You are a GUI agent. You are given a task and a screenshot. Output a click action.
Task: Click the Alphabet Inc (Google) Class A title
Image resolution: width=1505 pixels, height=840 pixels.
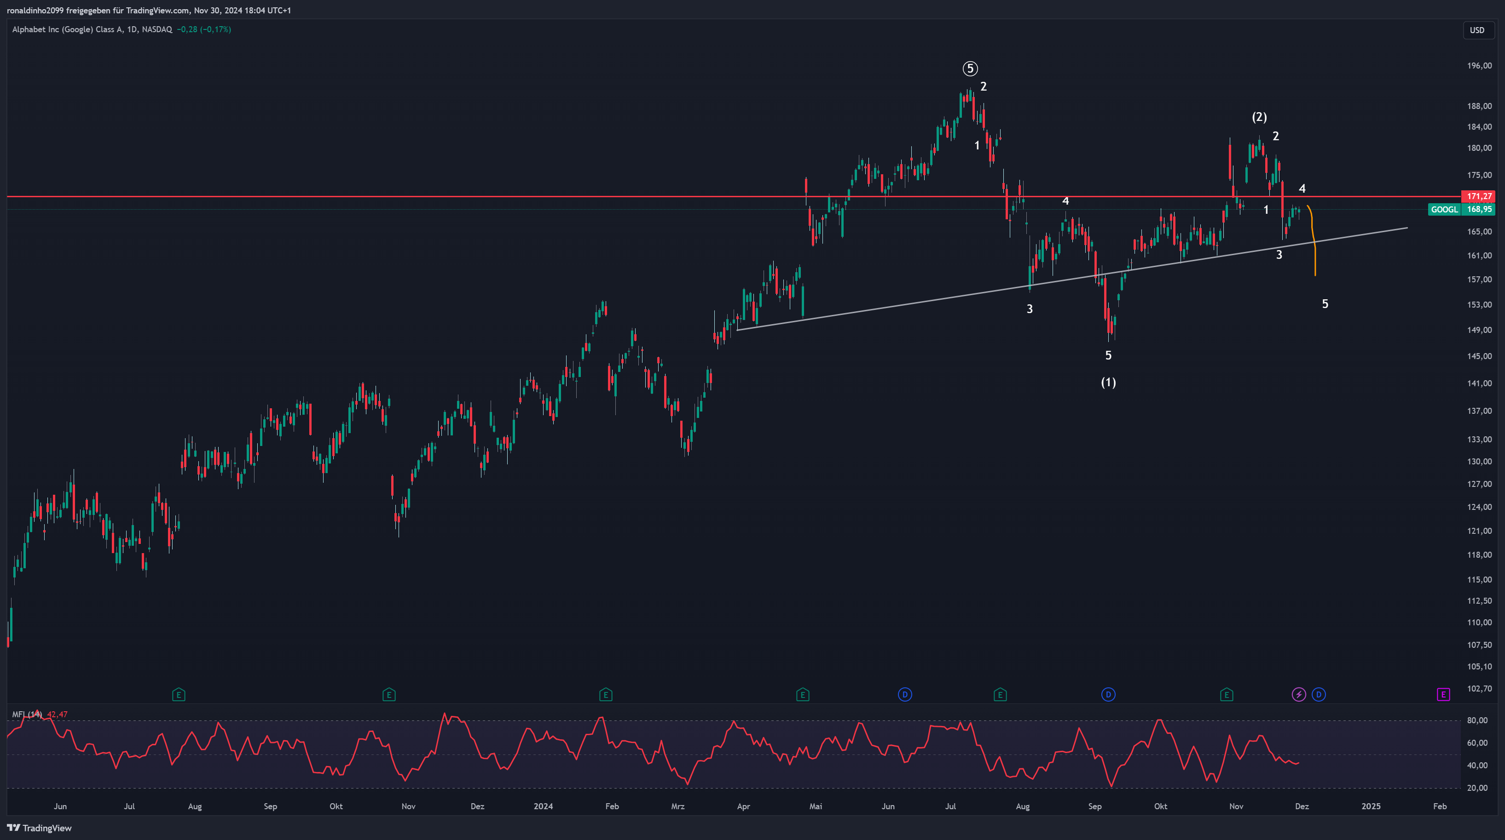(67, 29)
